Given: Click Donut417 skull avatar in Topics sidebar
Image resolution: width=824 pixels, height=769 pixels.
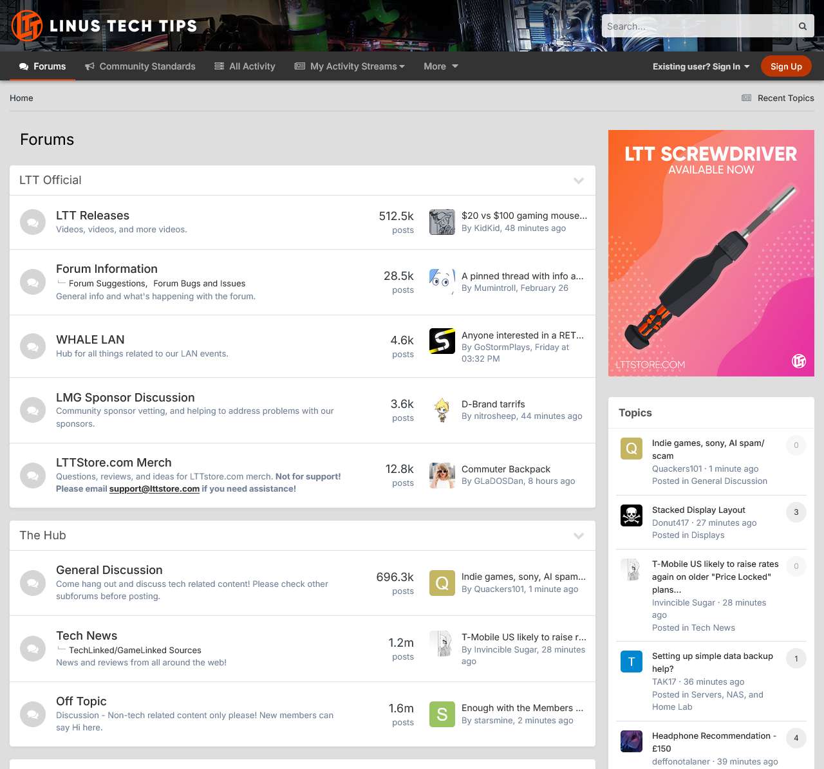Looking at the screenshot, I should pyautogui.click(x=632, y=515).
